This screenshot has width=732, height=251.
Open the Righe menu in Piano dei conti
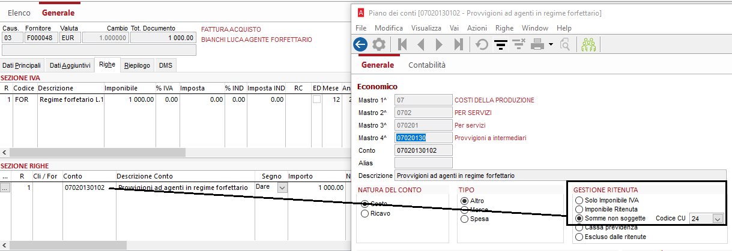[x=505, y=28]
